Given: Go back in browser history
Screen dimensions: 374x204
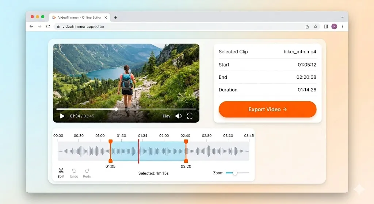Looking at the screenshot, I should [x=31, y=26].
